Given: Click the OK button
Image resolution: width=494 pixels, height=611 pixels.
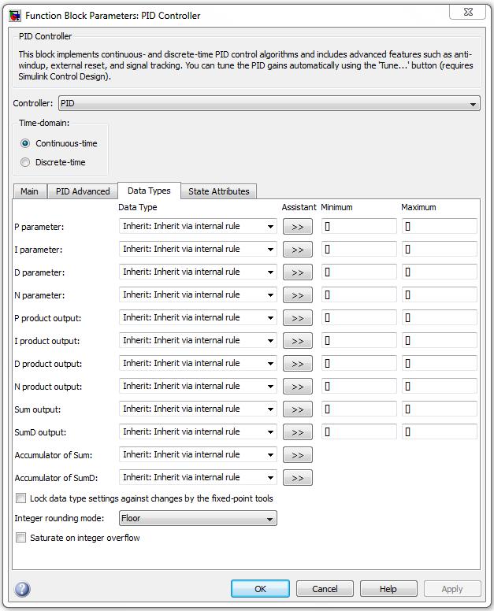Looking at the screenshot, I should tap(260, 589).
